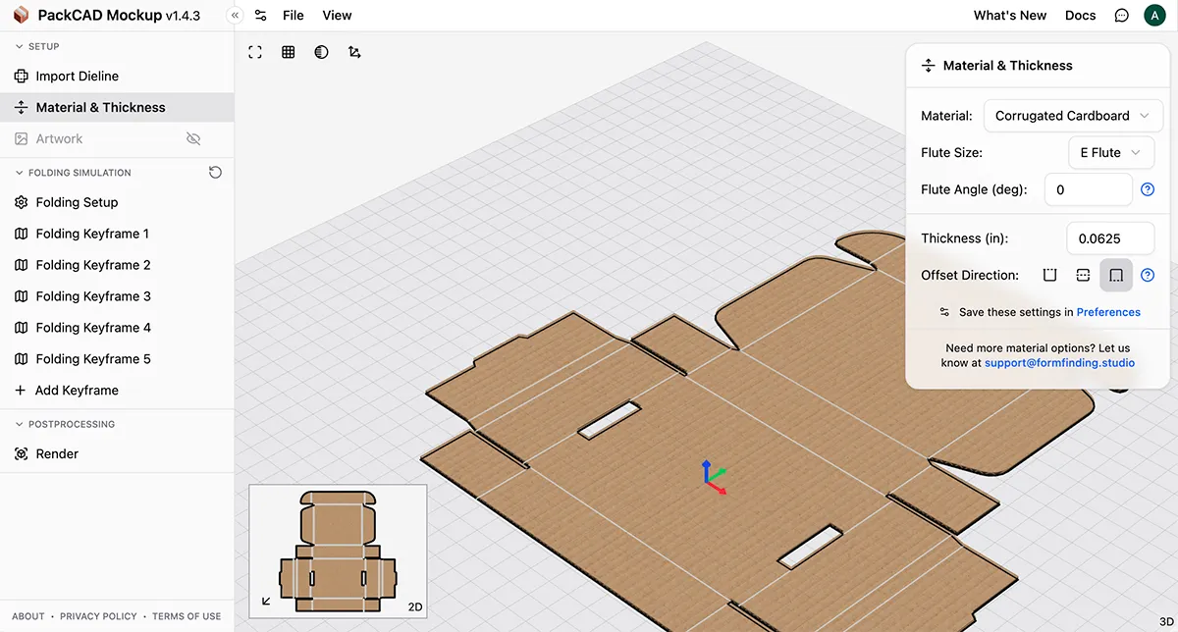Click the plus icon of Add Keyframe
The width and height of the screenshot is (1178, 632).
(21, 391)
